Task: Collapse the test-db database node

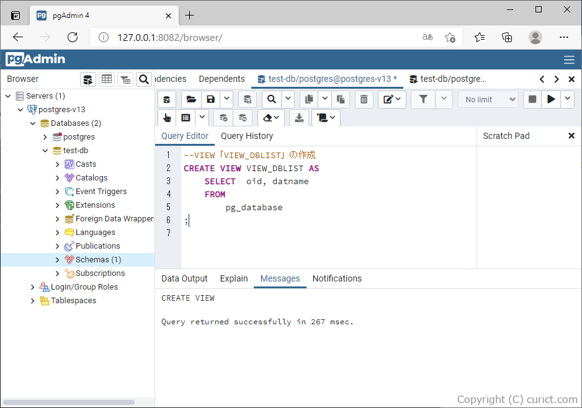Action: [x=45, y=150]
